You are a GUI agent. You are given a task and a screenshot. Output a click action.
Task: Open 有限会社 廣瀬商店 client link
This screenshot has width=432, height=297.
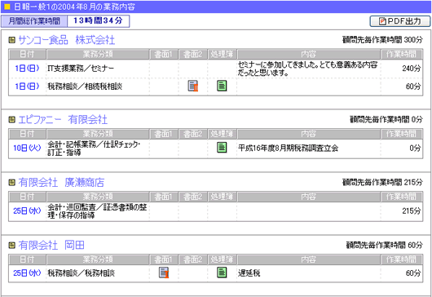click(61, 183)
